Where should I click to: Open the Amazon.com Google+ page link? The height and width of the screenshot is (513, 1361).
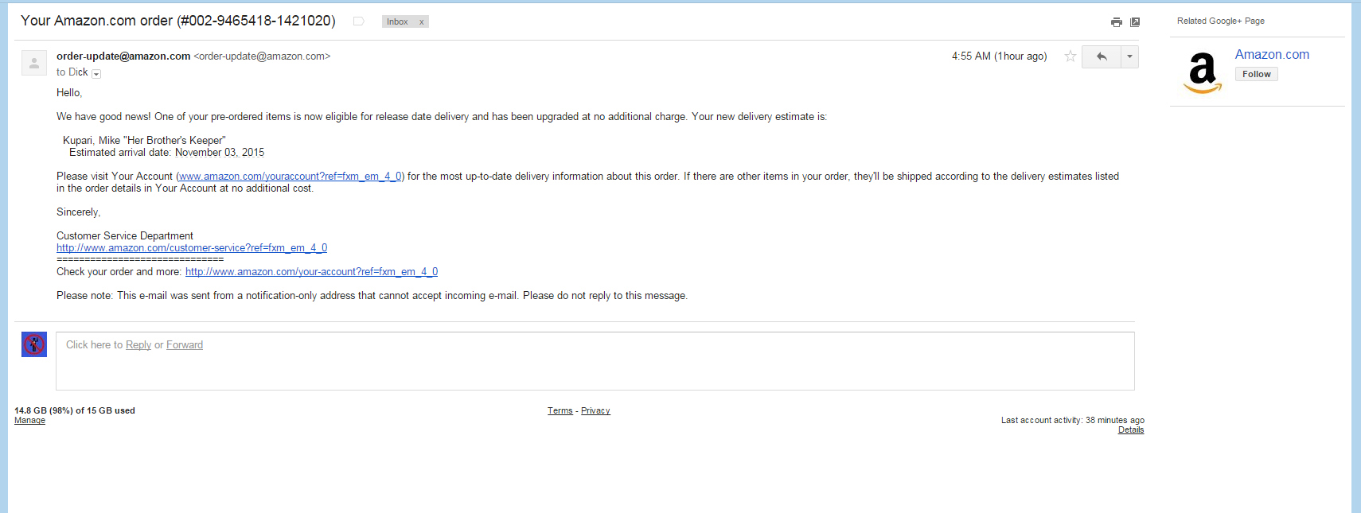point(1272,55)
